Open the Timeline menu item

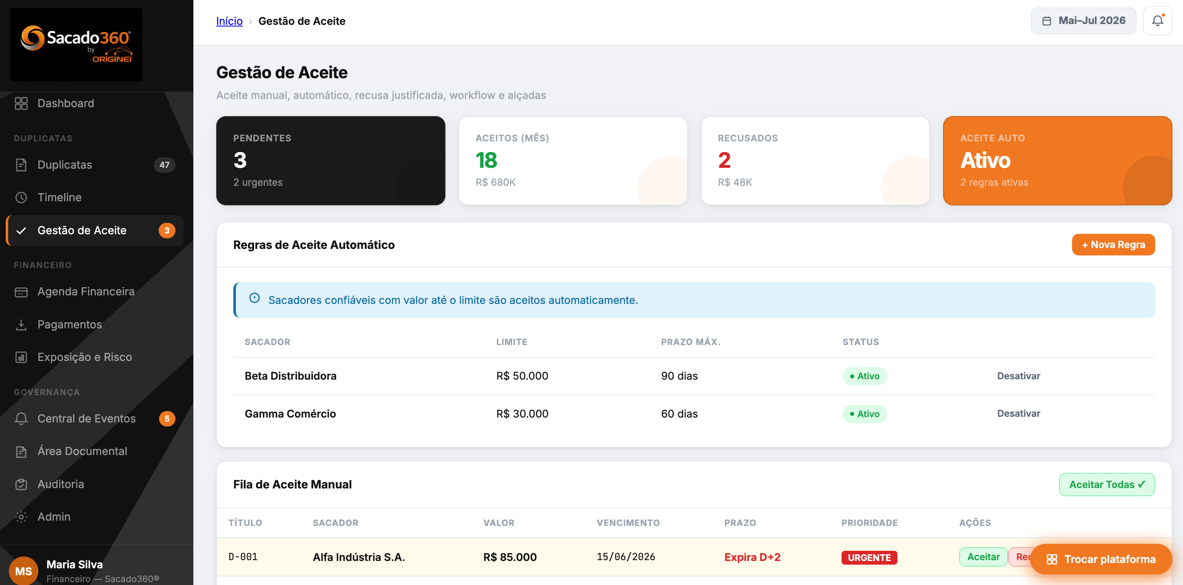pyautogui.click(x=94, y=197)
